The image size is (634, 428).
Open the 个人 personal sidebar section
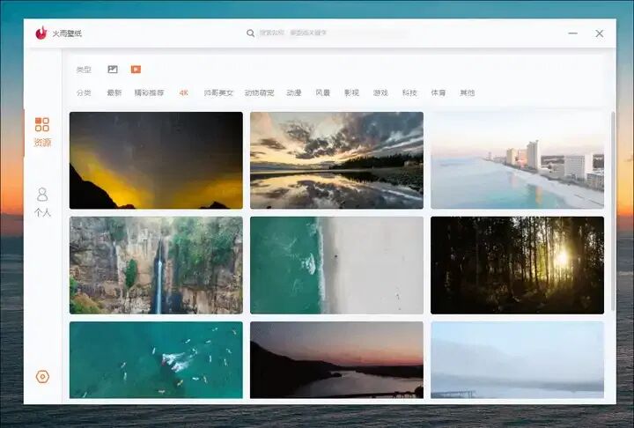click(42, 203)
